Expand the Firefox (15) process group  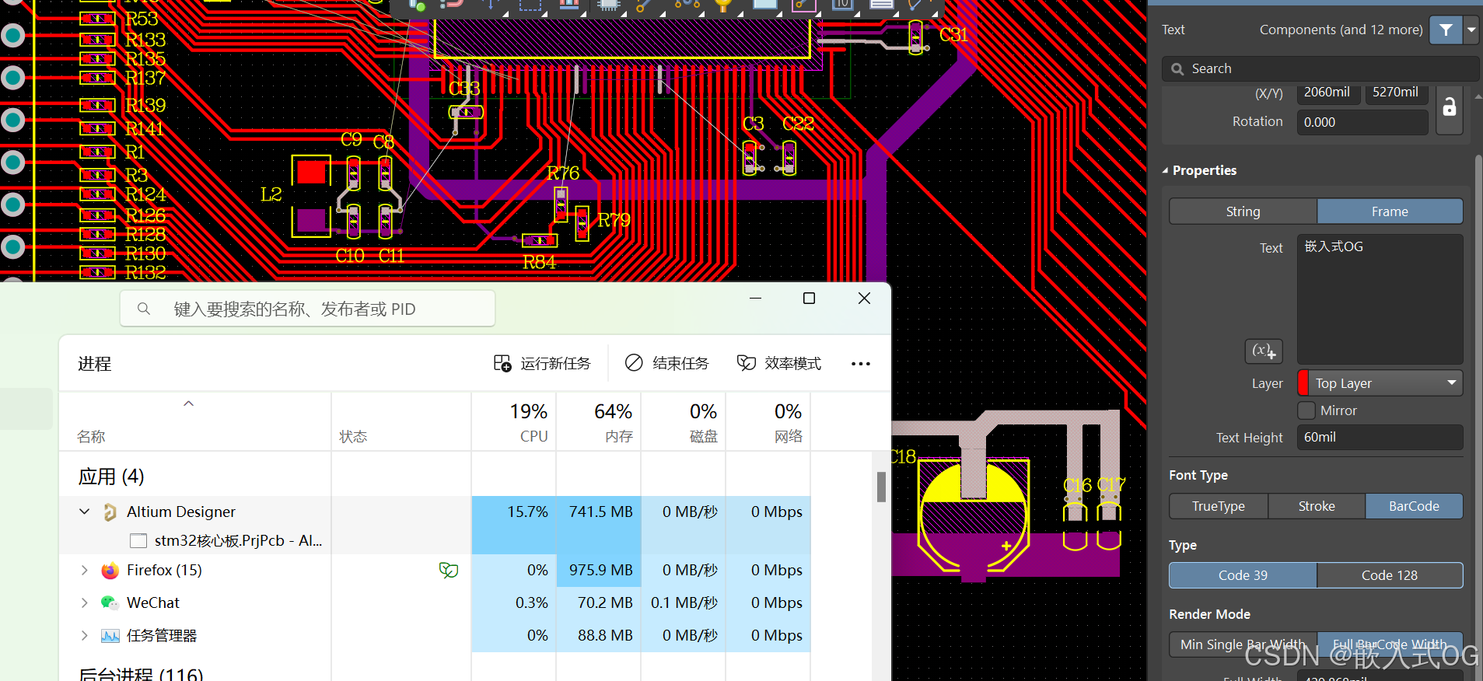pos(85,570)
